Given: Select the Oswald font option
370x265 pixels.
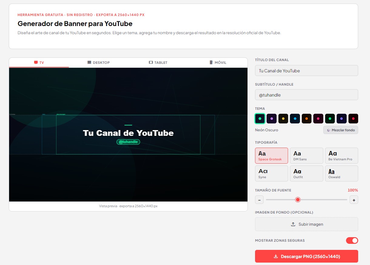Looking at the screenshot, I should 341,173.
